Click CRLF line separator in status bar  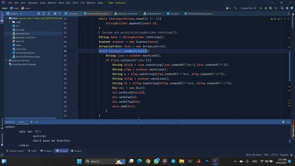tap(266, 155)
